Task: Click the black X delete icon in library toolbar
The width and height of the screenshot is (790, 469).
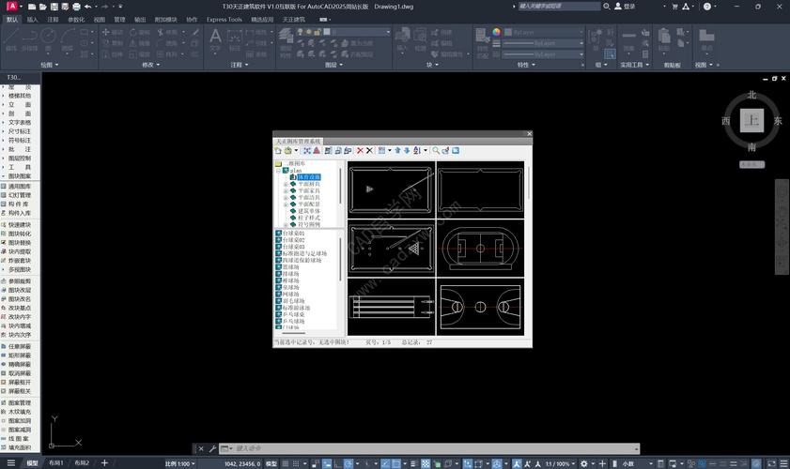Action: click(x=369, y=150)
